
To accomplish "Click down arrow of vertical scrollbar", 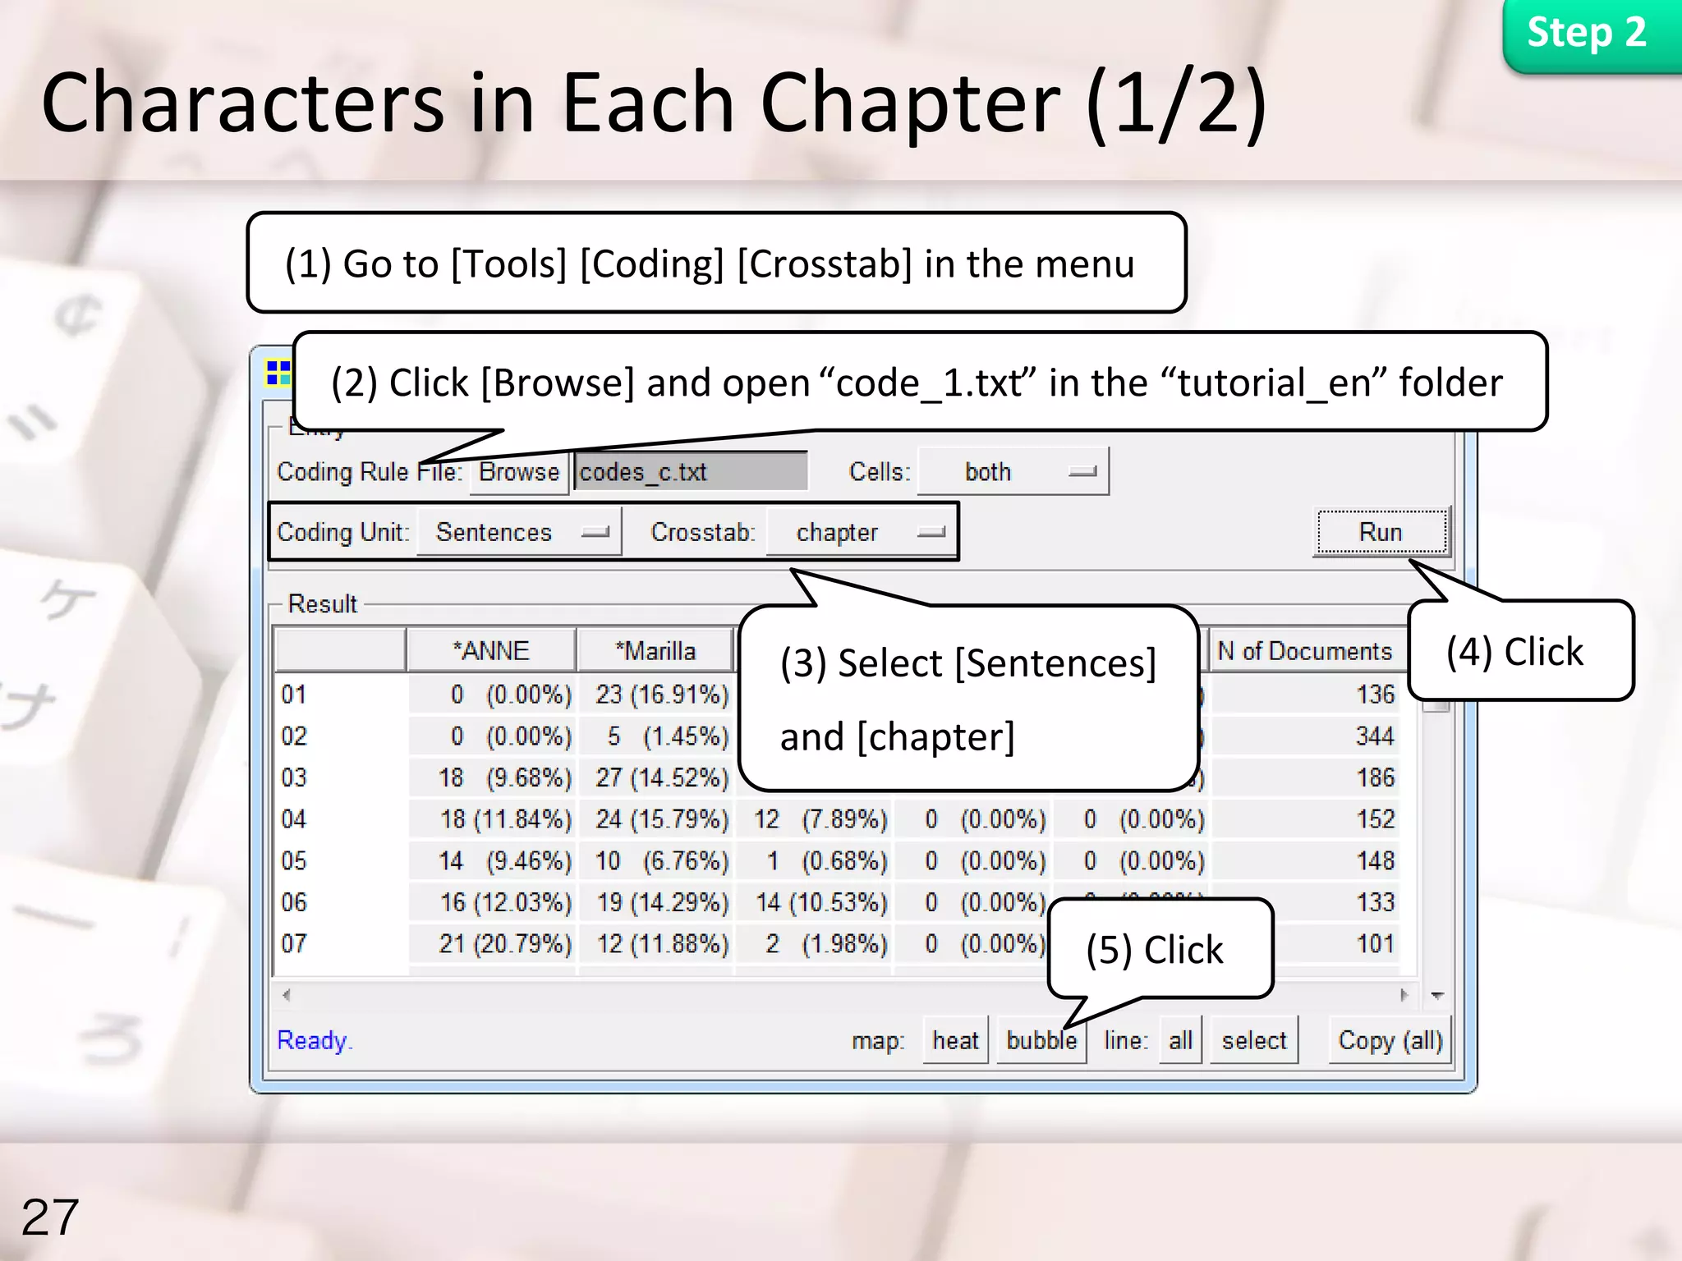I will coord(1437,995).
